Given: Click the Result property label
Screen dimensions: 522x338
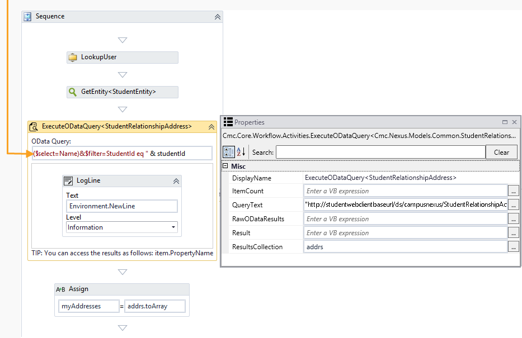Looking at the screenshot, I should (241, 233).
